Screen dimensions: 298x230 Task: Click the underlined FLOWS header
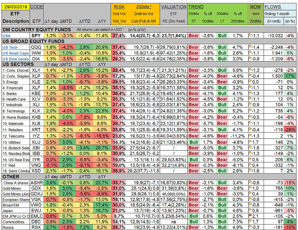tap(272, 7)
